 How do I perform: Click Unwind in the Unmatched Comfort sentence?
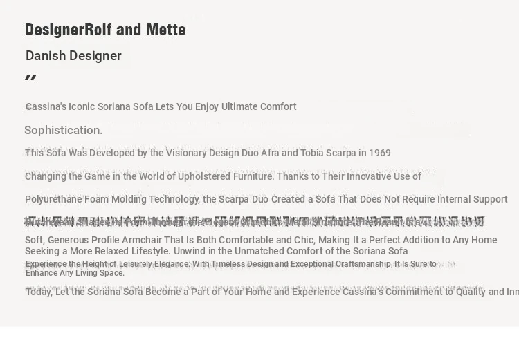tap(291, 251)
